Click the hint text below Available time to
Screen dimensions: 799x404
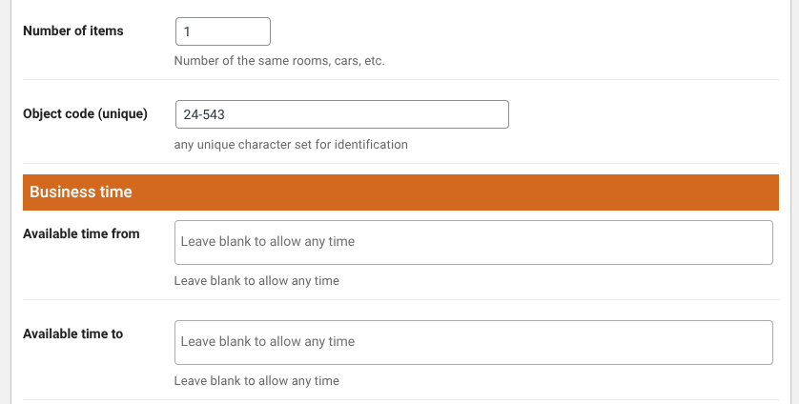tap(256, 381)
